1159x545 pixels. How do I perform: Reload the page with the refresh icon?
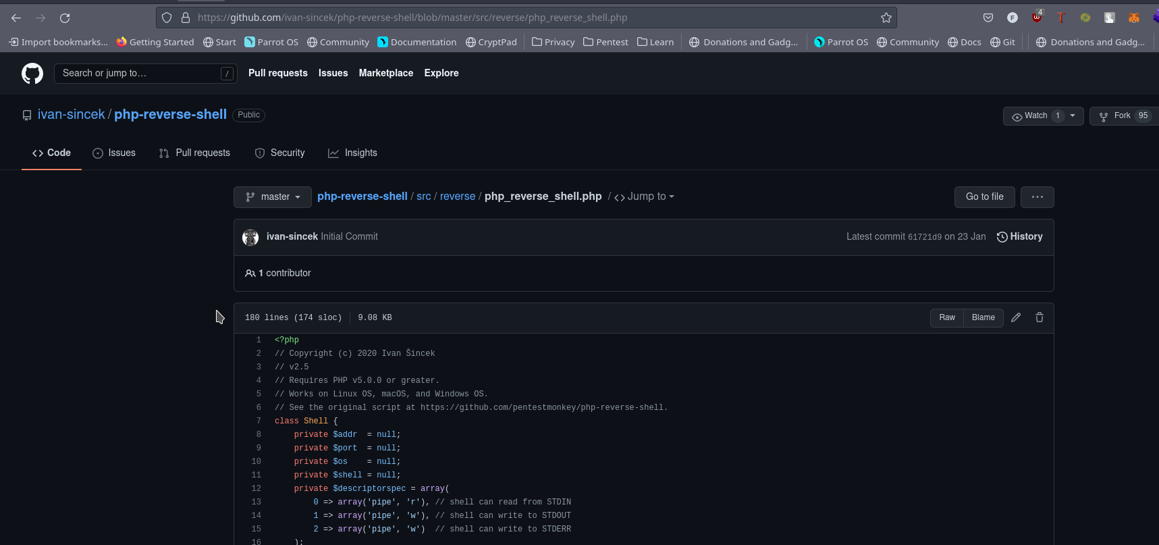point(65,18)
